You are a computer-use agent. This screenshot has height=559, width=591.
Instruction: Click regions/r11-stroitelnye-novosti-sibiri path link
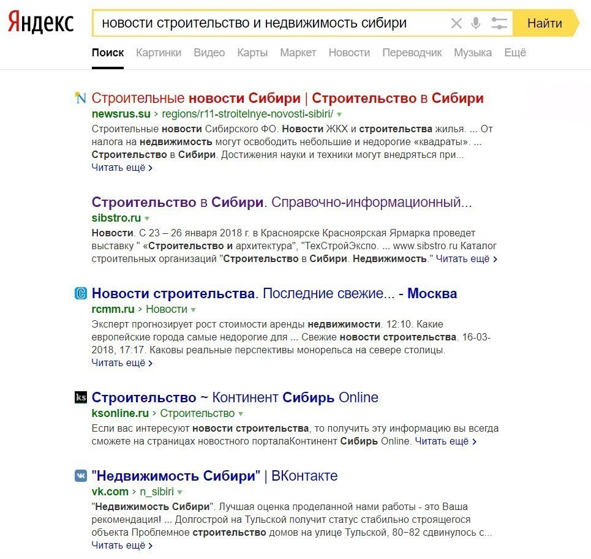coord(247,114)
